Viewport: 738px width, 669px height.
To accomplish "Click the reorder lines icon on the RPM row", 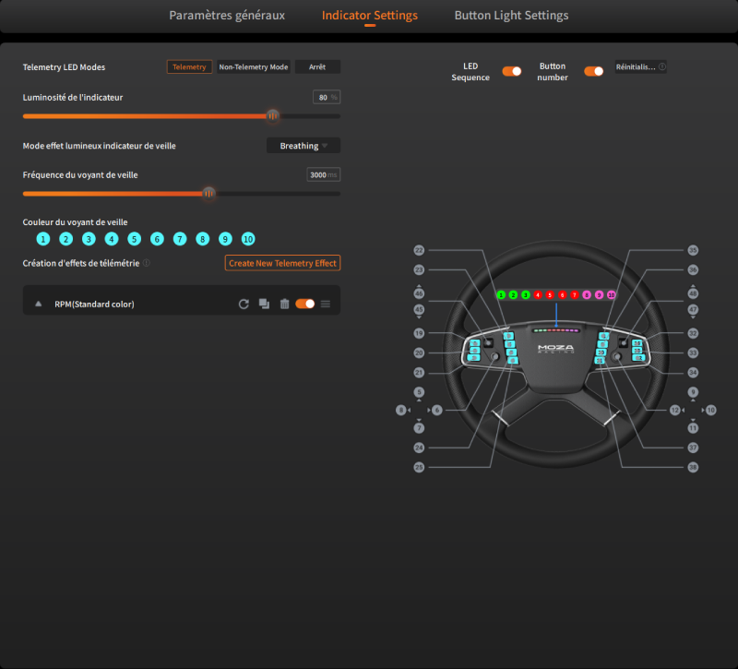I will click(x=326, y=302).
